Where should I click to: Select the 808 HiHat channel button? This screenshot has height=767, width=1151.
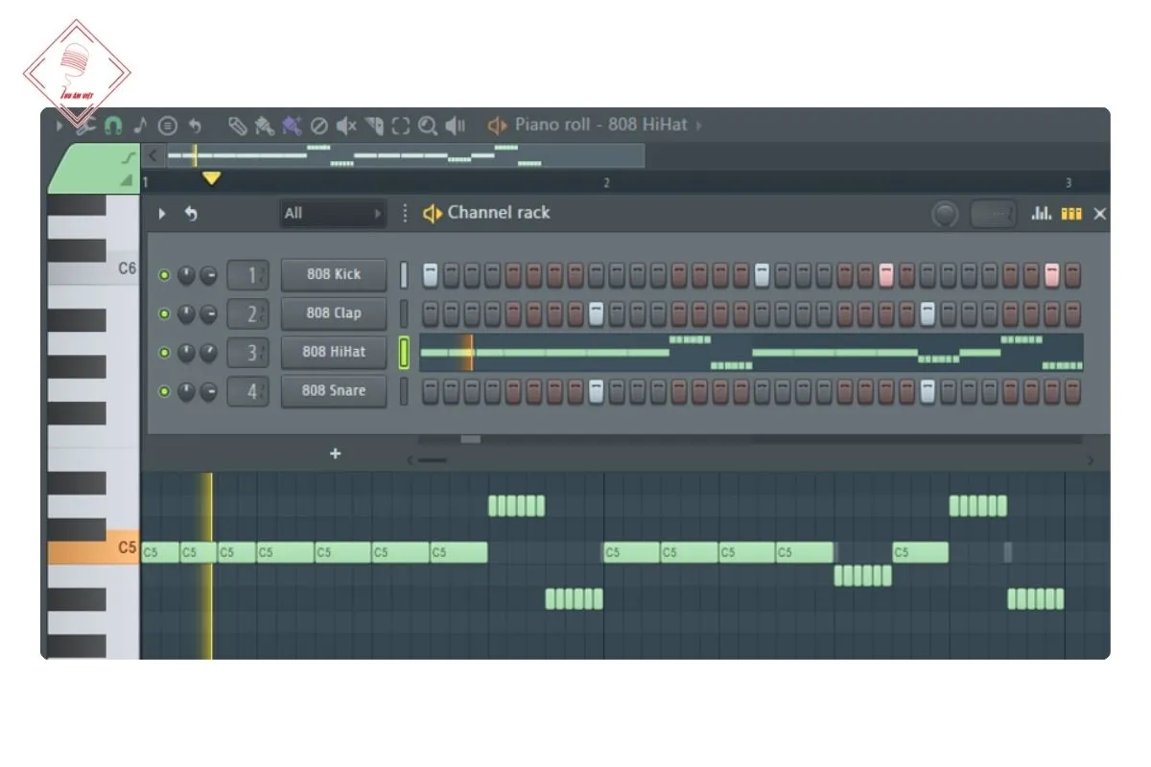(x=333, y=352)
